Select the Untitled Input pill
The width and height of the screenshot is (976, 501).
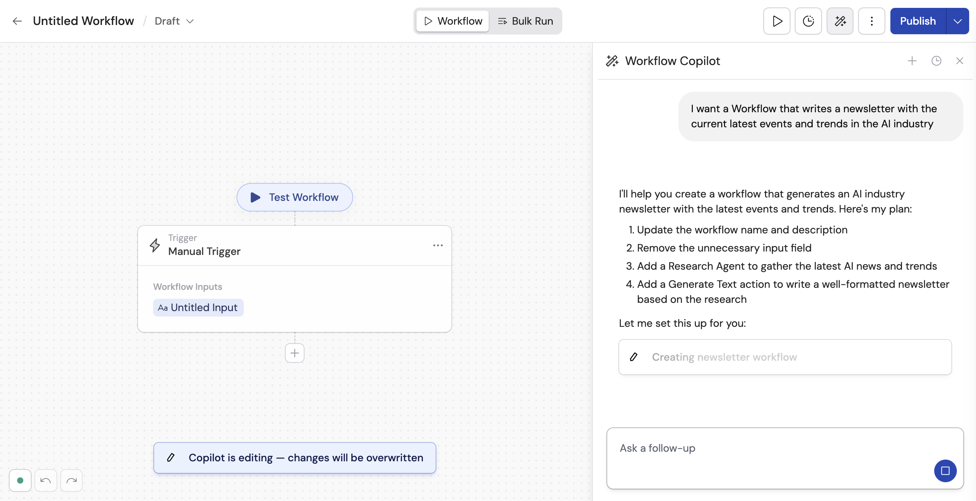pos(198,308)
